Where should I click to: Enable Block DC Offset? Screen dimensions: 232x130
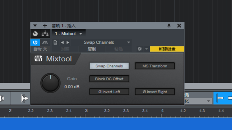tap(109, 79)
